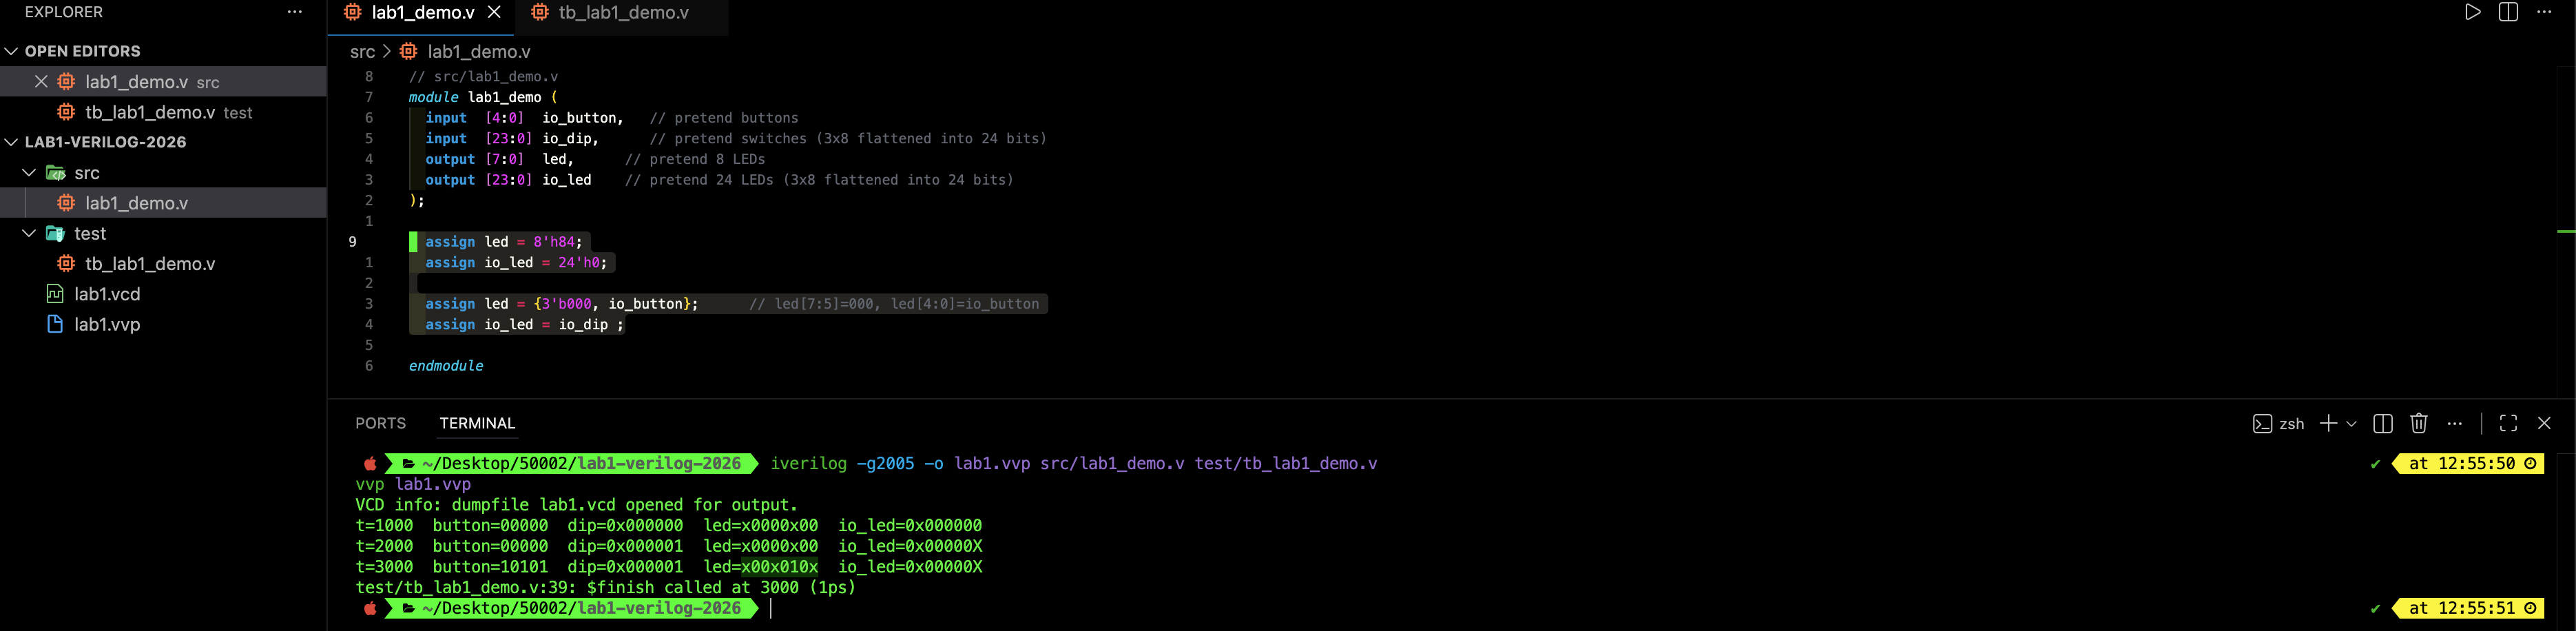Collapse the src folder

(29, 173)
